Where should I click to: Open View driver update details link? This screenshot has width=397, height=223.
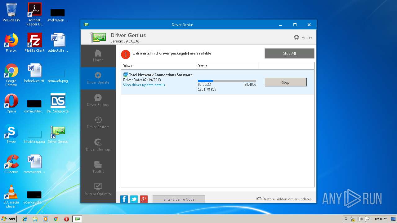(144, 85)
